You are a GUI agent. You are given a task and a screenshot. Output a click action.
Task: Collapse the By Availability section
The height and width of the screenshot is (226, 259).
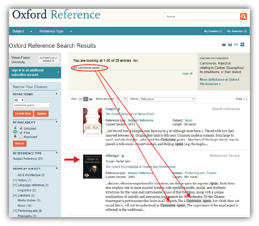[x=56, y=122]
